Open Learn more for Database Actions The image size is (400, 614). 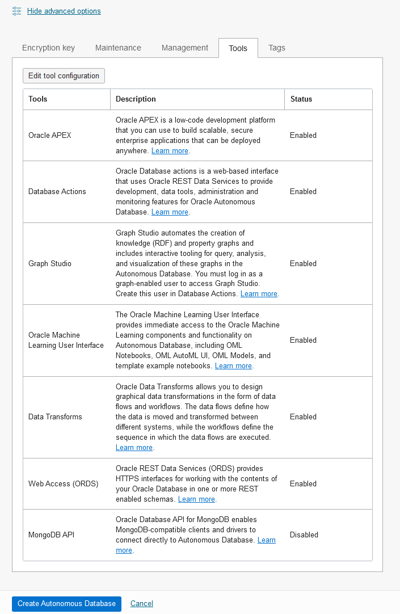pos(170,212)
